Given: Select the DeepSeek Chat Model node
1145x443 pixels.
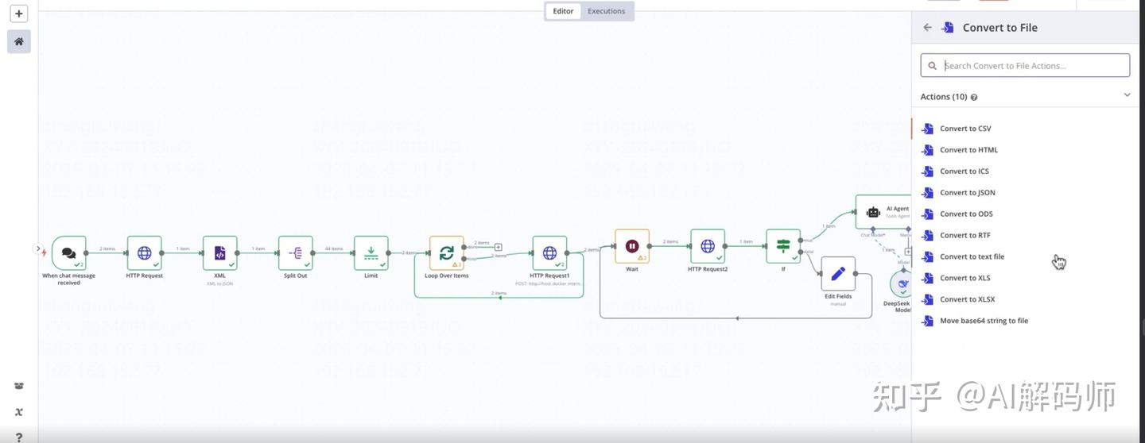Looking at the screenshot, I should [902, 283].
